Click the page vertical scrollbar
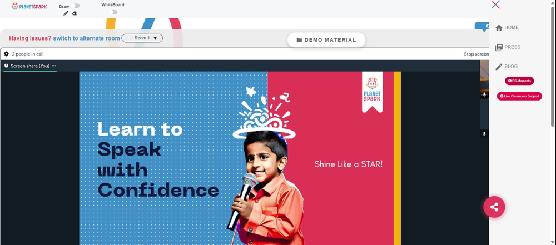The image size is (556, 245). [x=553, y=66]
